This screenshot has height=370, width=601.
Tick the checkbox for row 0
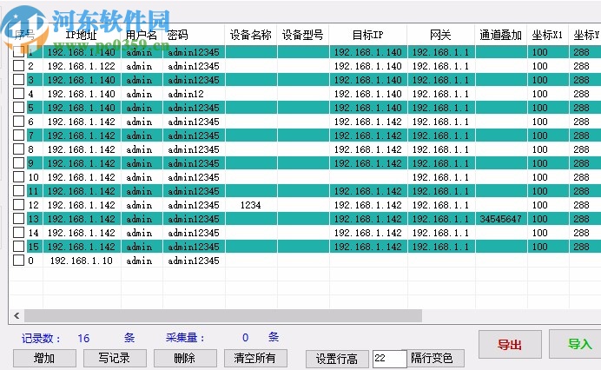tap(18, 260)
